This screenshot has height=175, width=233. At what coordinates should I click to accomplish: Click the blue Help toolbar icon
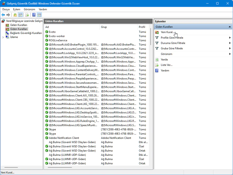pyautogui.click(x=34, y=15)
